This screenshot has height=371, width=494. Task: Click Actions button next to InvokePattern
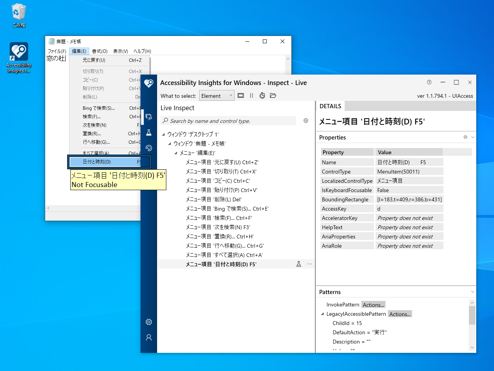pos(373,305)
